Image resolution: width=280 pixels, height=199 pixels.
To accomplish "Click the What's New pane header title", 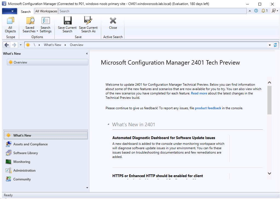I will click(12, 53).
